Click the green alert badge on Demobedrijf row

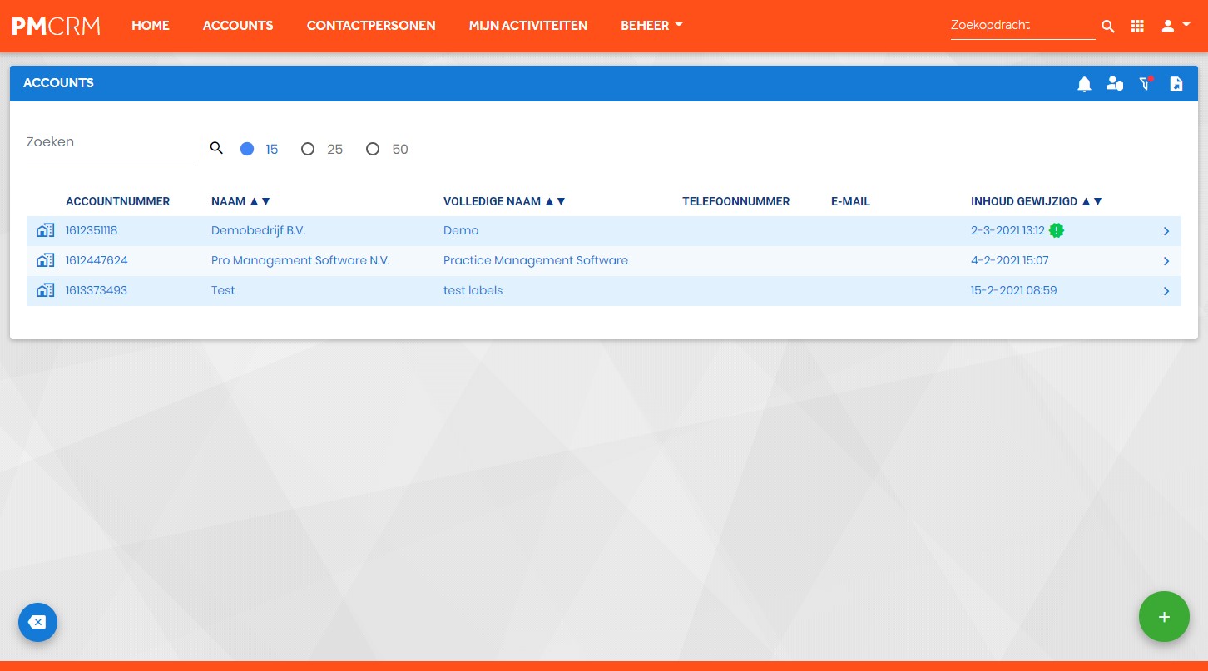[1057, 230]
